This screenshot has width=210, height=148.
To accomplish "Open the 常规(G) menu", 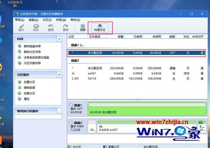I will [19, 20].
